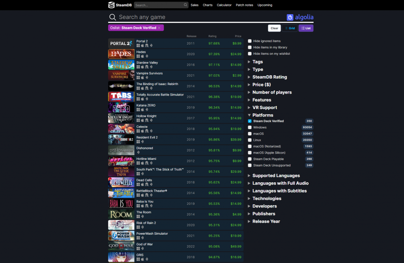Collapse the Platforms filter section
This screenshot has width=404, height=263.
coord(260,115)
